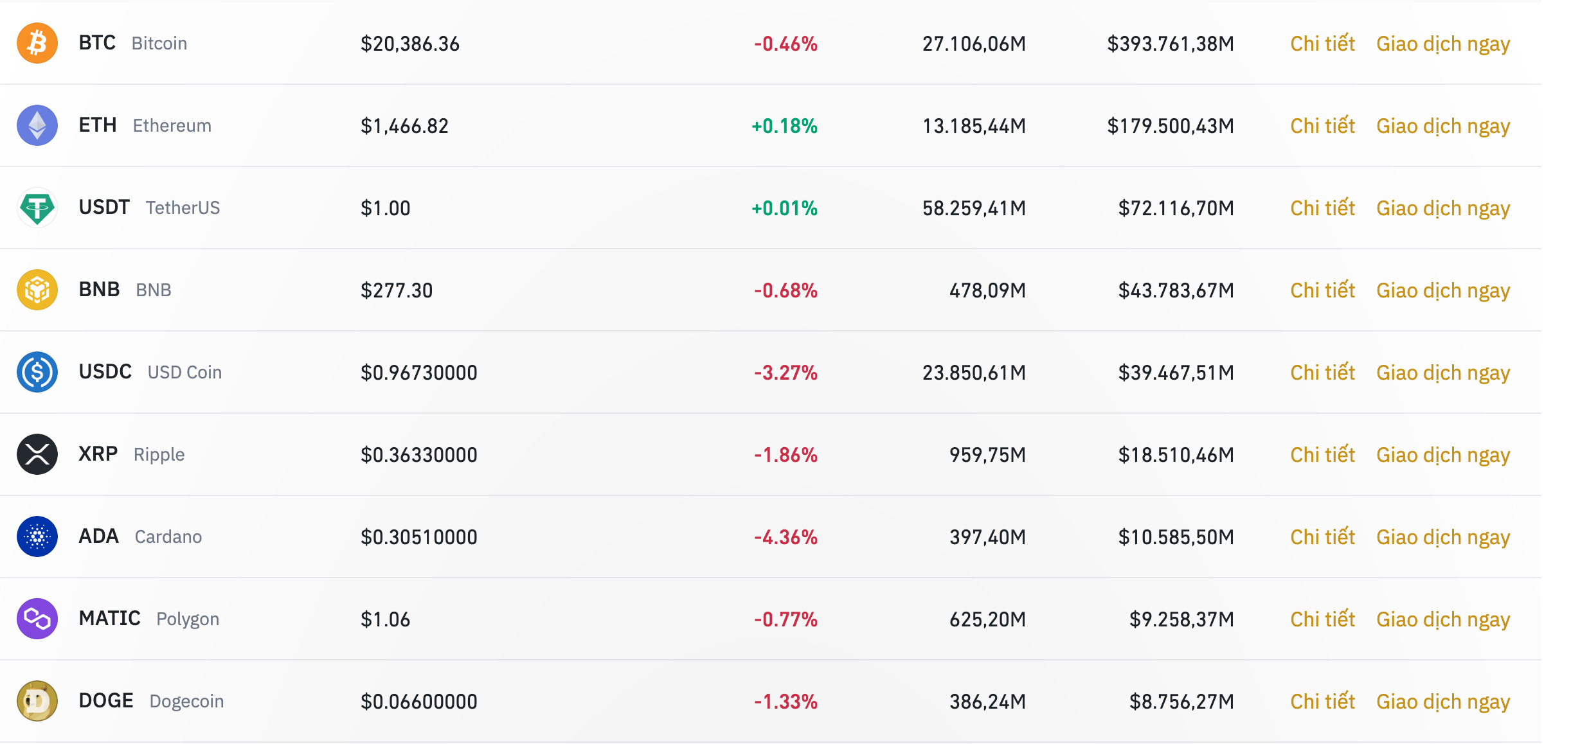The height and width of the screenshot is (744, 1580).
Task: Click the -4.36% change value
Action: (786, 537)
